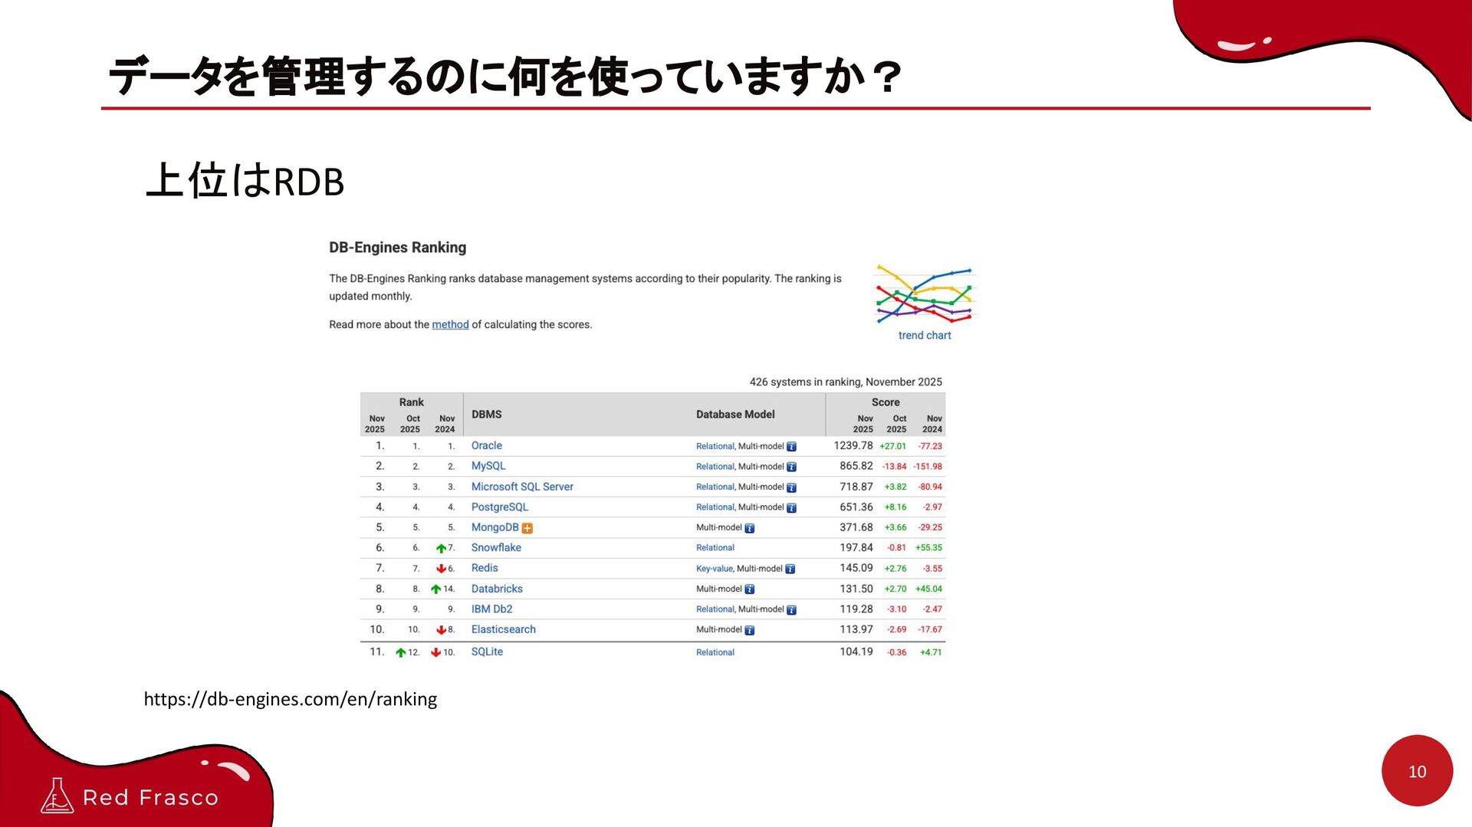Click red down arrow in Elasticsearch row

tap(441, 630)
